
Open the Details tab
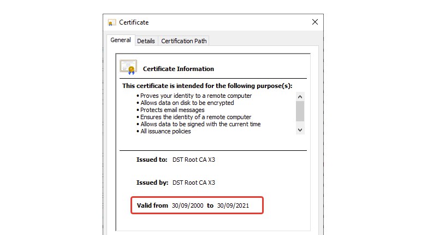[x=146, y=41]
